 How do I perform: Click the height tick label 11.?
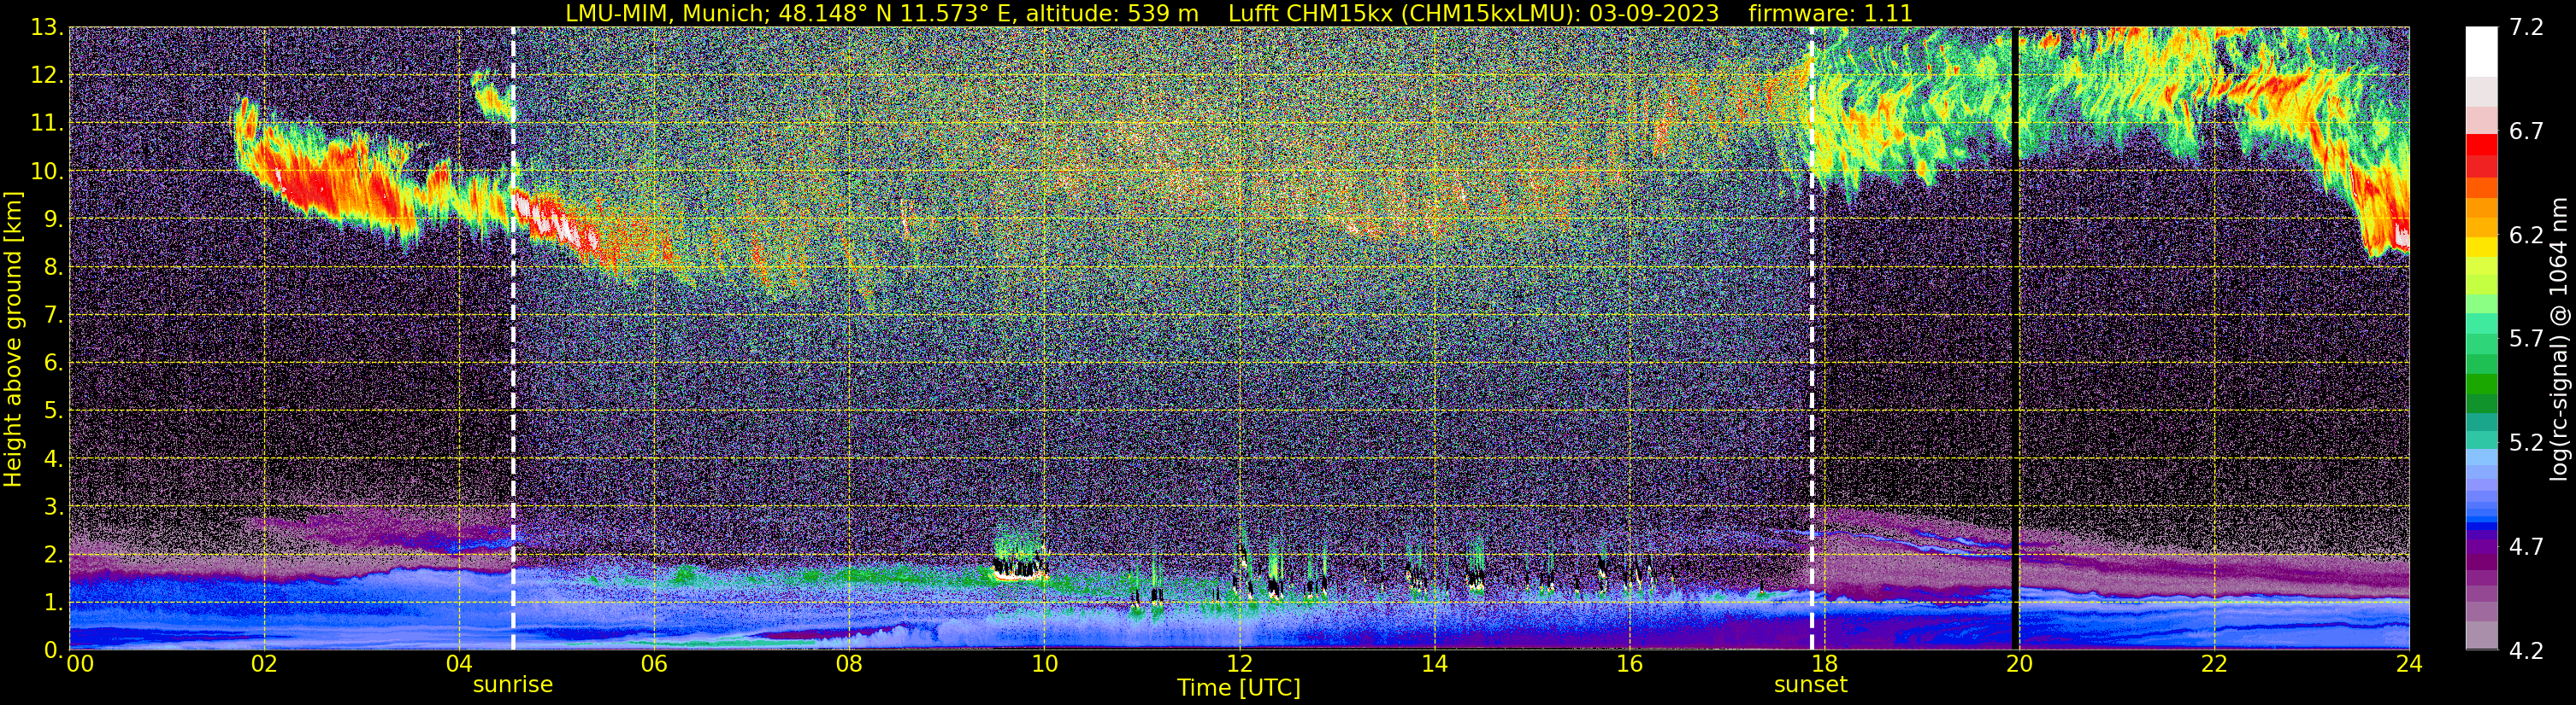[46, 124]
